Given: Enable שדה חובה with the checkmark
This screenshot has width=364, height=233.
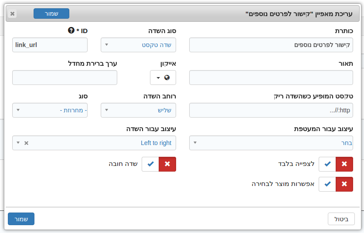Looking at the screenshot, I should 150,164.
